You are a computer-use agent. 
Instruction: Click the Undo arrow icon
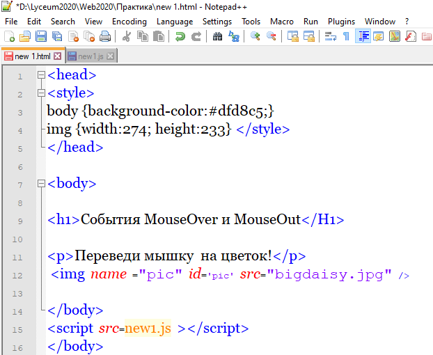180,36
